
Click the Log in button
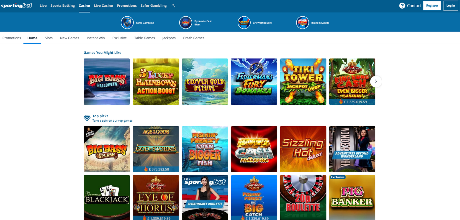point(450,6)
